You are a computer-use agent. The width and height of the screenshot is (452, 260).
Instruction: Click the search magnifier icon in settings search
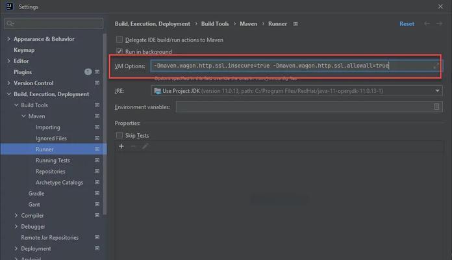(x=10, y=23)
